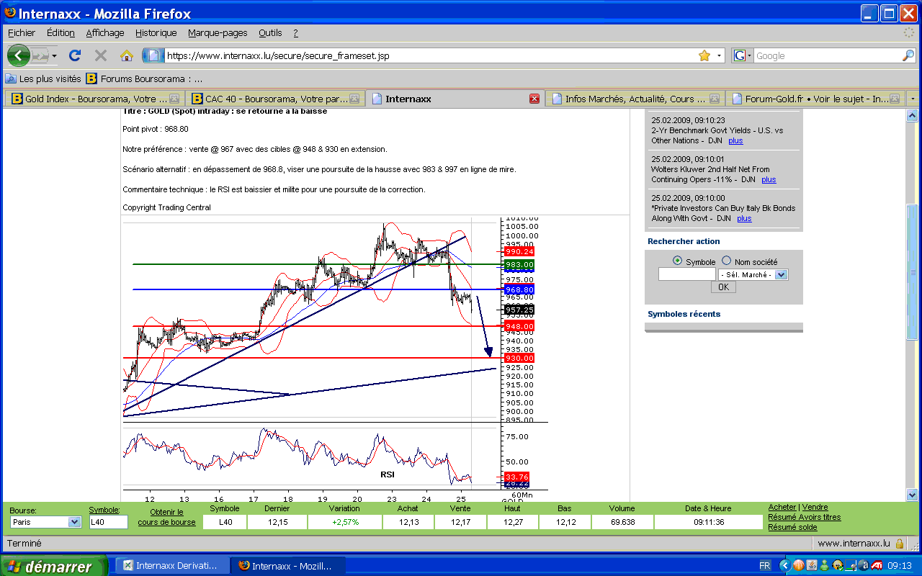This screenshot has width=922, height=576.
Task: Close the Internaxx tab
Action: point(534,99)
